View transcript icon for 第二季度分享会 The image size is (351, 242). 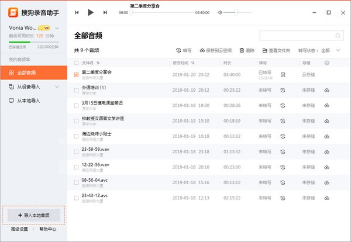pos(283,75)
